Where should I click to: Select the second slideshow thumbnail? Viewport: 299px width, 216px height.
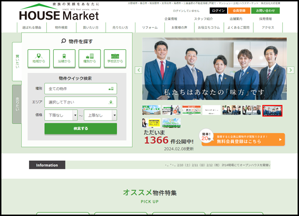pos(171,110)
